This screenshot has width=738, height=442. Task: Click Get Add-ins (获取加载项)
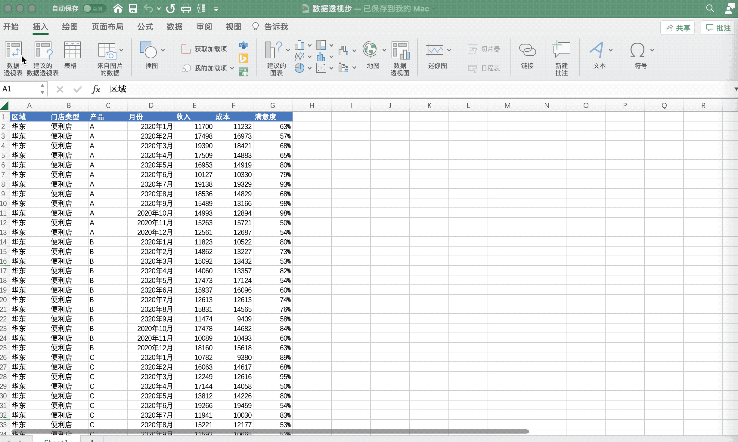[204, 49]
